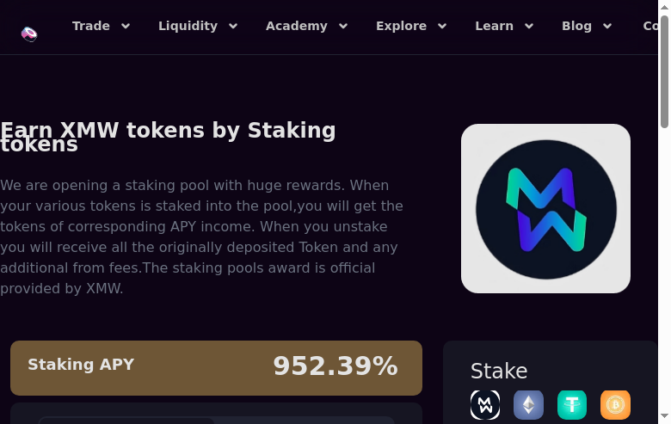Click the Learn menu label
The image size is (671, 424).
click(494, 26)
